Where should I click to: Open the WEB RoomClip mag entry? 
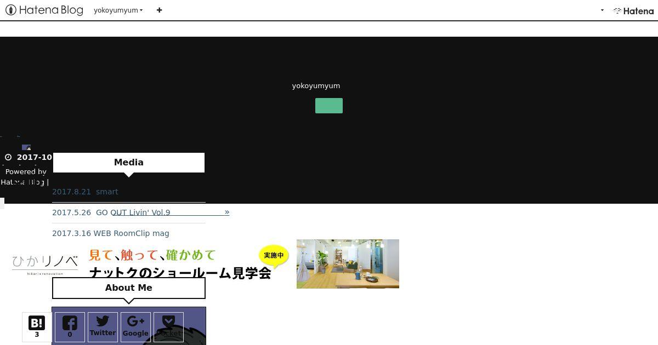pyautogui.click(x=111, y=233)
